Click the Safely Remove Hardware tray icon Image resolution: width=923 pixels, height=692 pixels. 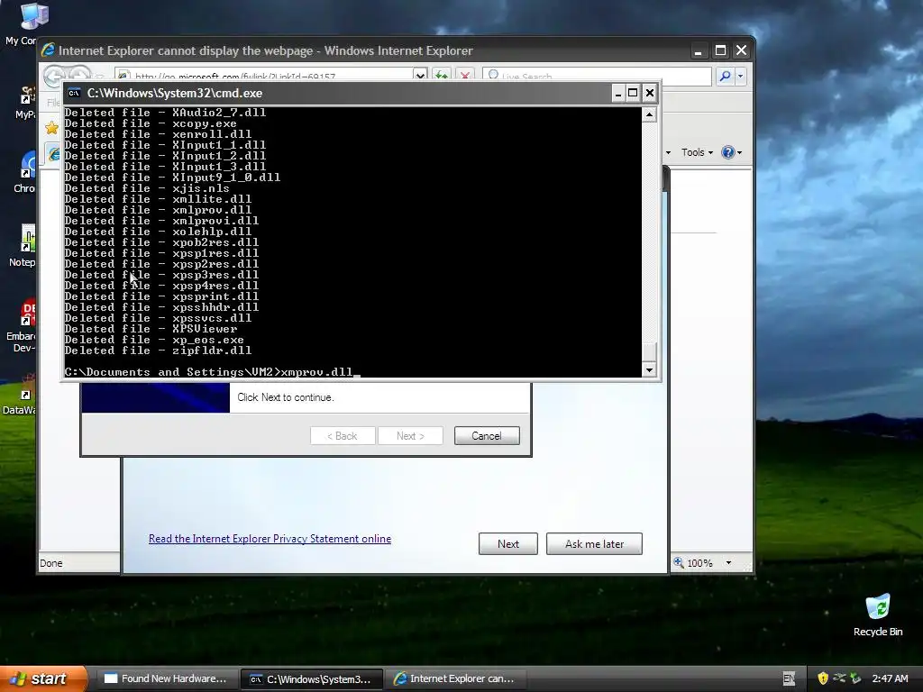[839, 678]
